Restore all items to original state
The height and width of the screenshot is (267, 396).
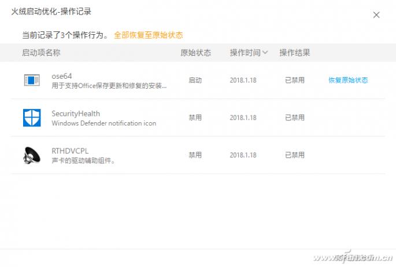tap(148, 35)
